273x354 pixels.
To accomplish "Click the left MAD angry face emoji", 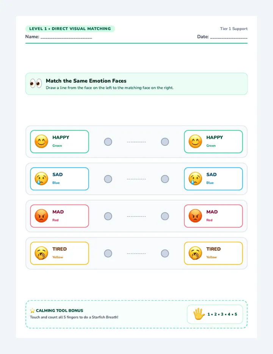I will [41, 216].
